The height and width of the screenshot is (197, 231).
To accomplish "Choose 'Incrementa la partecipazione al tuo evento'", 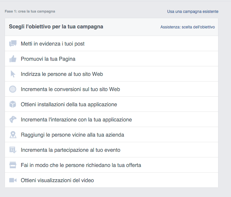I will click(70, 150).
